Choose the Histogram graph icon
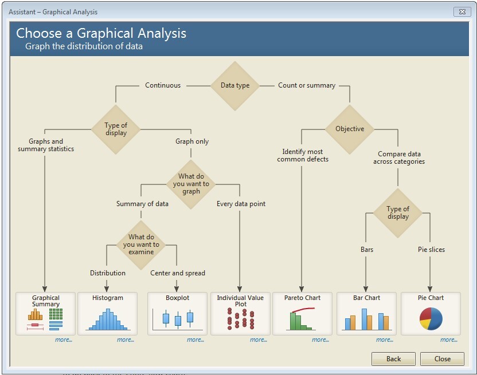 [x=107, y=314]
